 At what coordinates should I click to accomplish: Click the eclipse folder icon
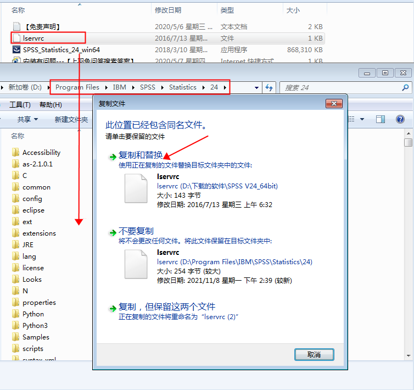pyautogui.click(x=15, y=210)
